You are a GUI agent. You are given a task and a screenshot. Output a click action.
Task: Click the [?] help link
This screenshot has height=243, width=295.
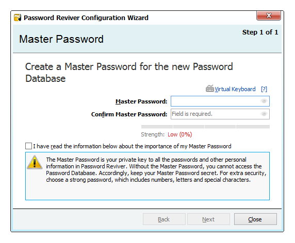[x=264, y=89]
